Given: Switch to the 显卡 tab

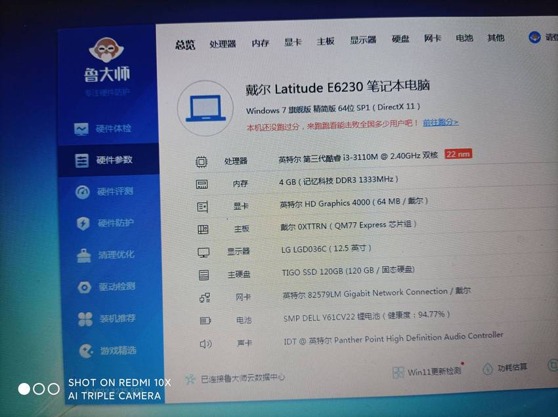Looking at the screenshot, I should (x=293, y=42).
